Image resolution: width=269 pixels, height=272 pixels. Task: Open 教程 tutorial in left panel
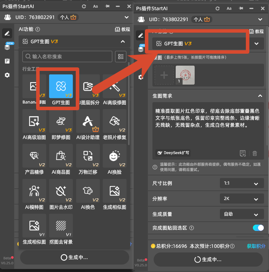coord(122,29)
